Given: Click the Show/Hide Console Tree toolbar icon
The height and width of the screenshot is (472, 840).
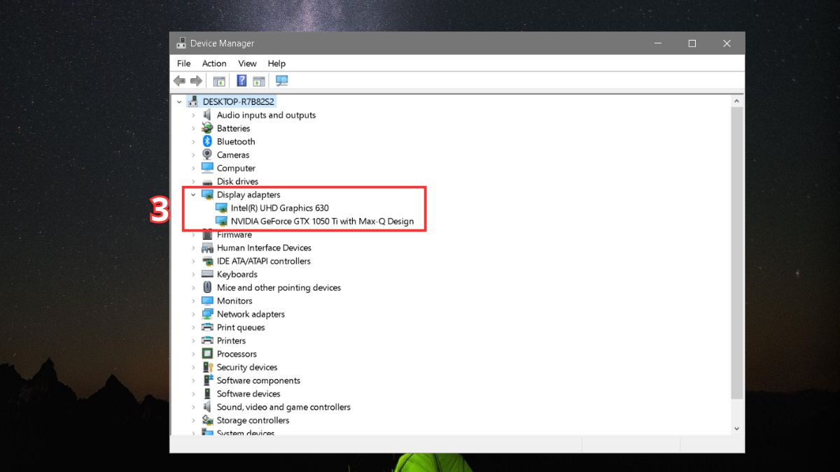Looking at the screenshot, I should (x=219, y=80).
